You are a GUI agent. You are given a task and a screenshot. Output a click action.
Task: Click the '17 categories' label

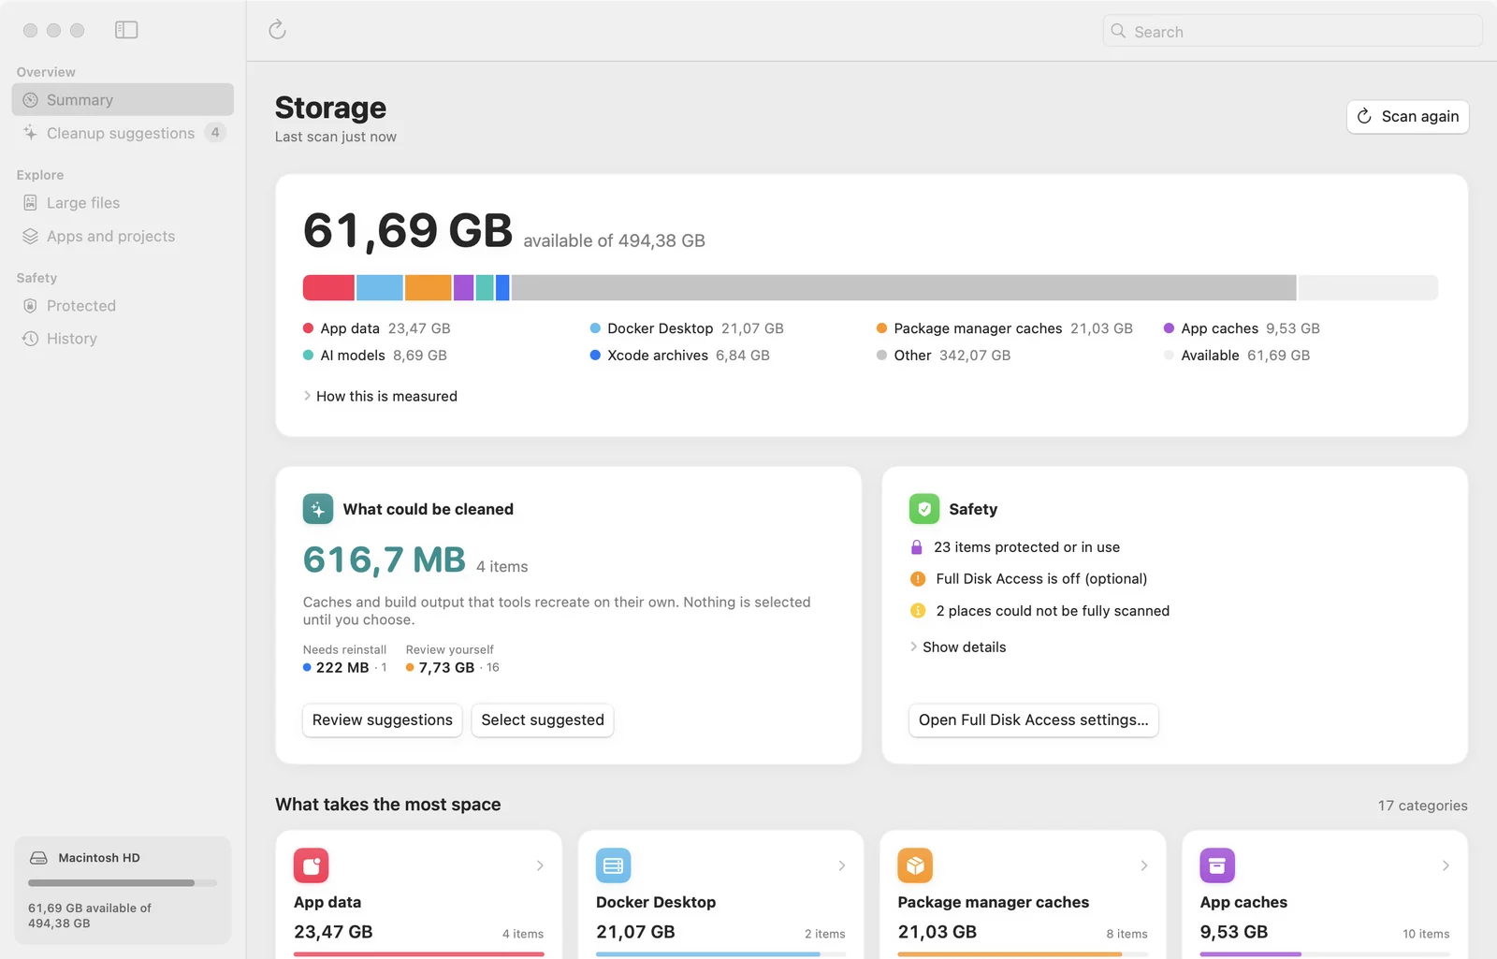pyautogui.click(x=1423, y=806)
